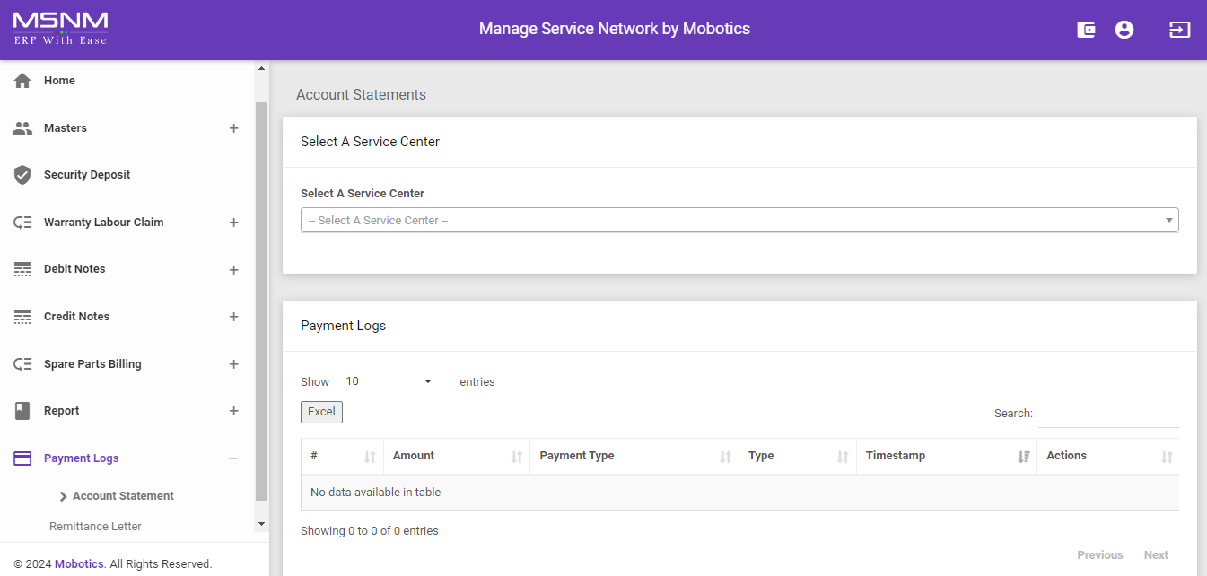Click the Mobotics footer link

coord(79,564)
